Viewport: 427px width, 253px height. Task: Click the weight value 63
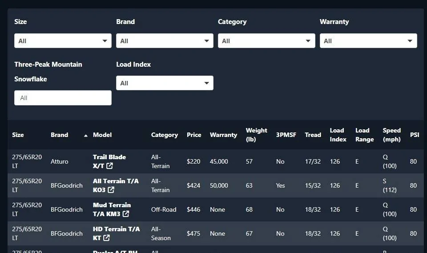pos(249,185)
